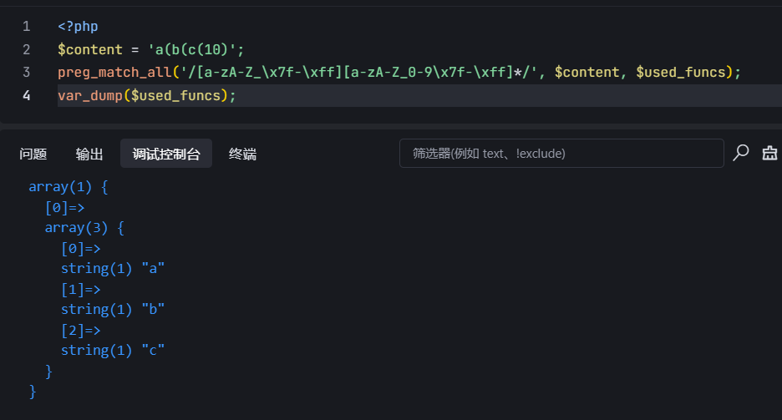This screenshot has height=420, width=782.
Task: Click the regex pattern string on line 3
Action: click(x=358, y=73)
